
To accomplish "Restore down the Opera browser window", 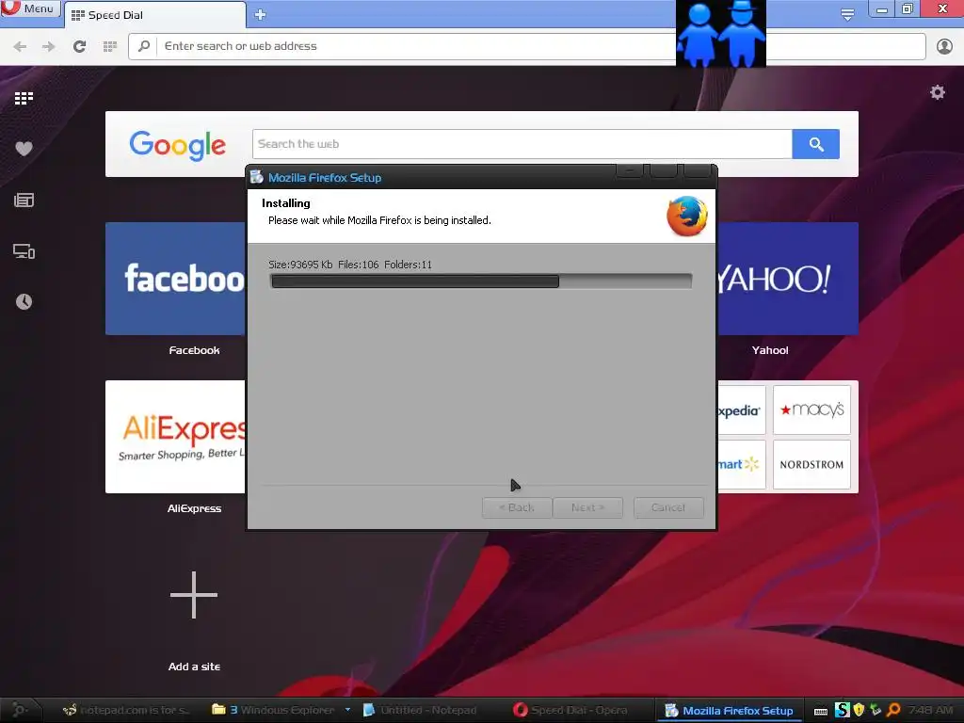I will click(x=908, y=8).
